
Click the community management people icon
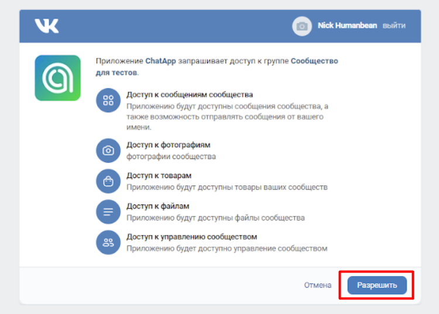(x=108, y=243)
